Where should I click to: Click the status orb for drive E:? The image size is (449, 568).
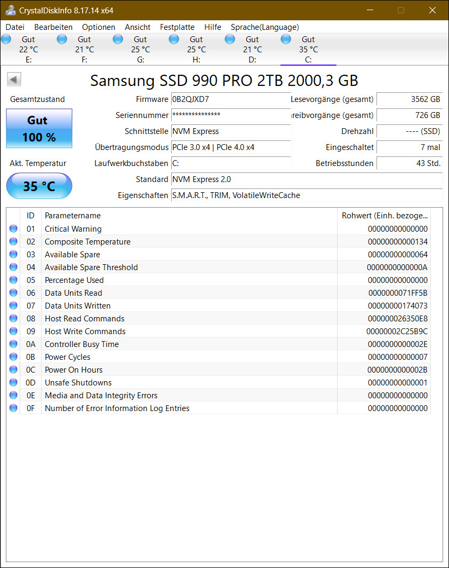click(6, 39)
